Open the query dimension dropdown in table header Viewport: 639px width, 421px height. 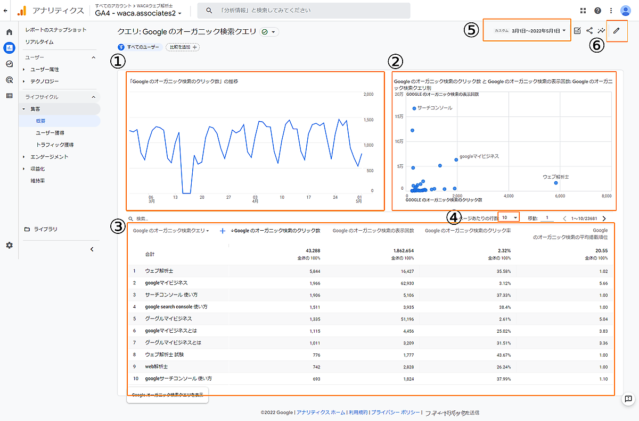[x=171, y=231]
